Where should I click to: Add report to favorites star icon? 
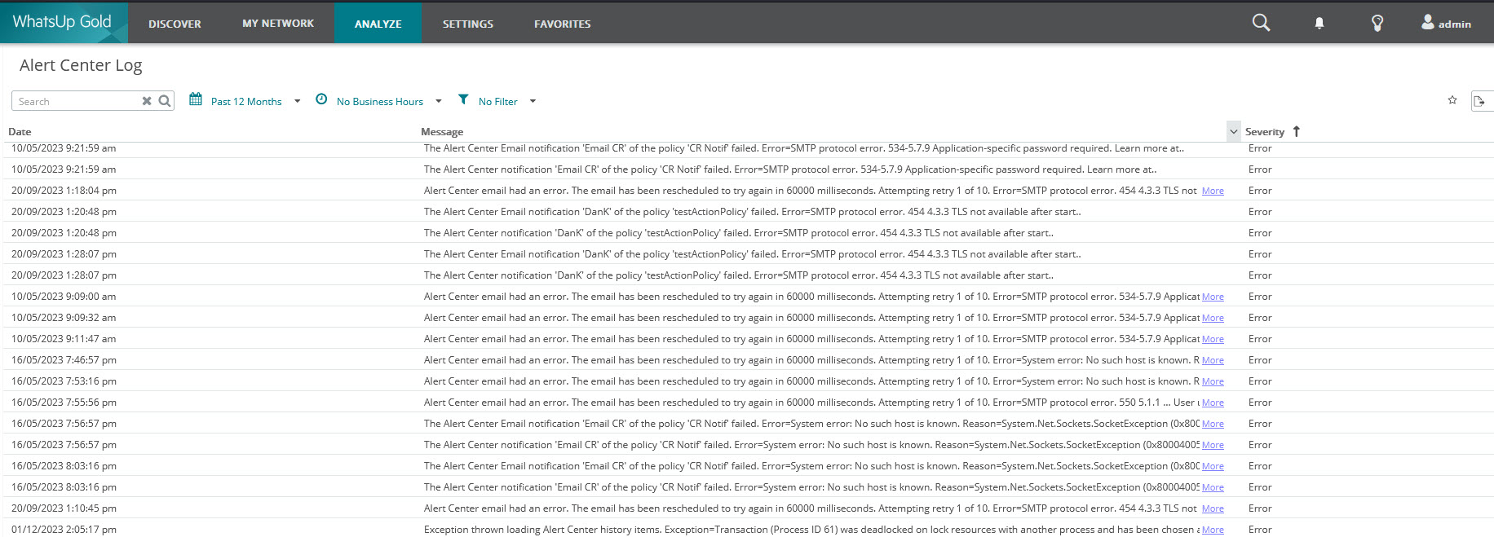1452,100
